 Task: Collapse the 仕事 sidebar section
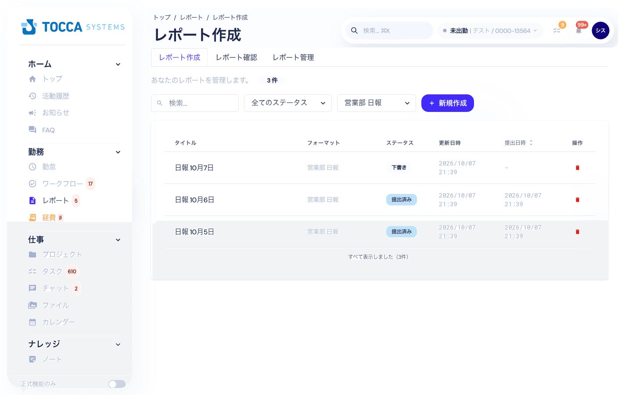pyautogui.click(x=118, y=240)
